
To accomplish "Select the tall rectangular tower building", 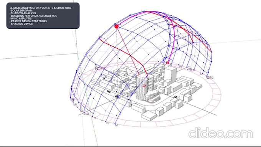I will click(x=170, y=74).
